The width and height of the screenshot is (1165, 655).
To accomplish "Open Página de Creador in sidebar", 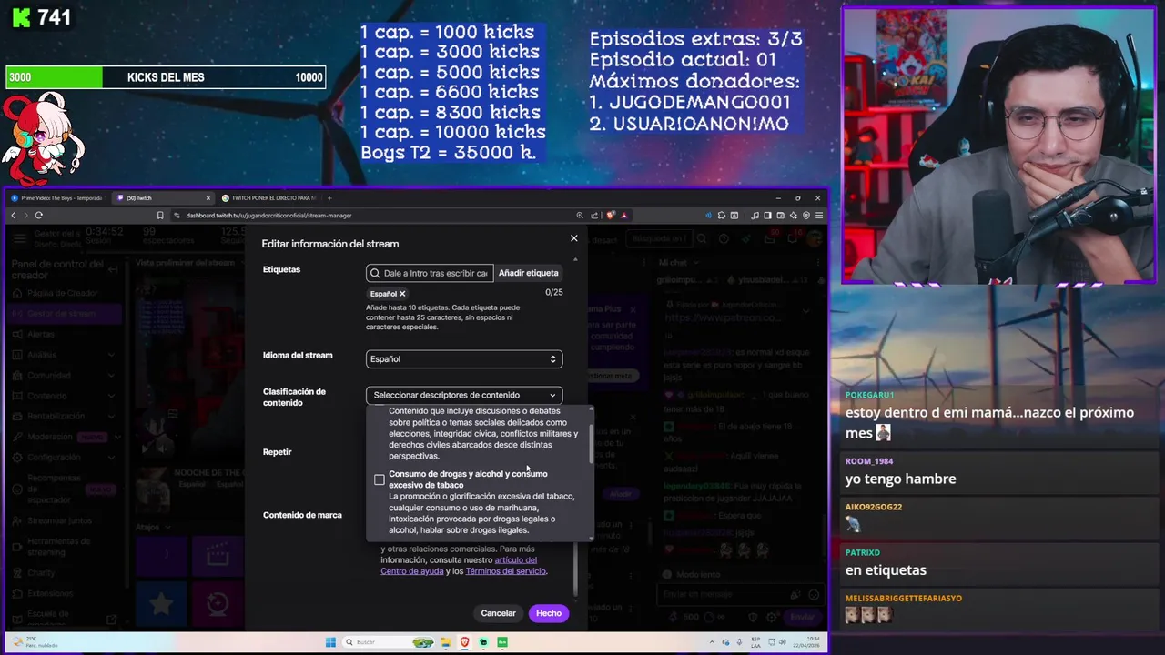I will [62, 293].
